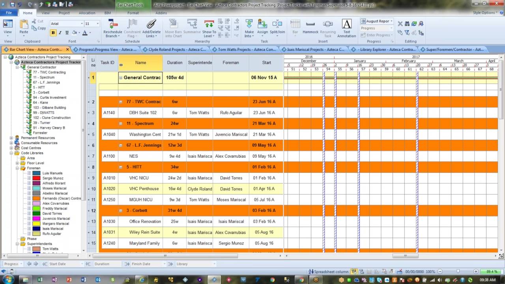Select 103 - Gilbane Building in the tree

(x=49, y=108)
